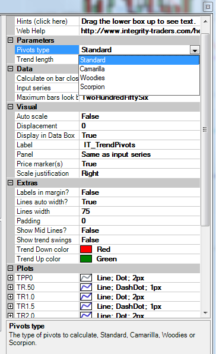Select Display in Data Box True value
Image resolution: width=216 pixels, height=354 pixels.
140,135
